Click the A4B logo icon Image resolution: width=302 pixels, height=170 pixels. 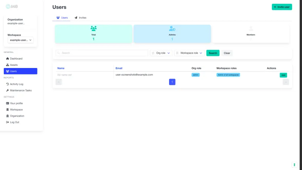8,6
